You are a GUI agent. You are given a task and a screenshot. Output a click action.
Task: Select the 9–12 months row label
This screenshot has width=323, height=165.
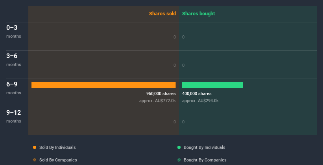[14, 116]
